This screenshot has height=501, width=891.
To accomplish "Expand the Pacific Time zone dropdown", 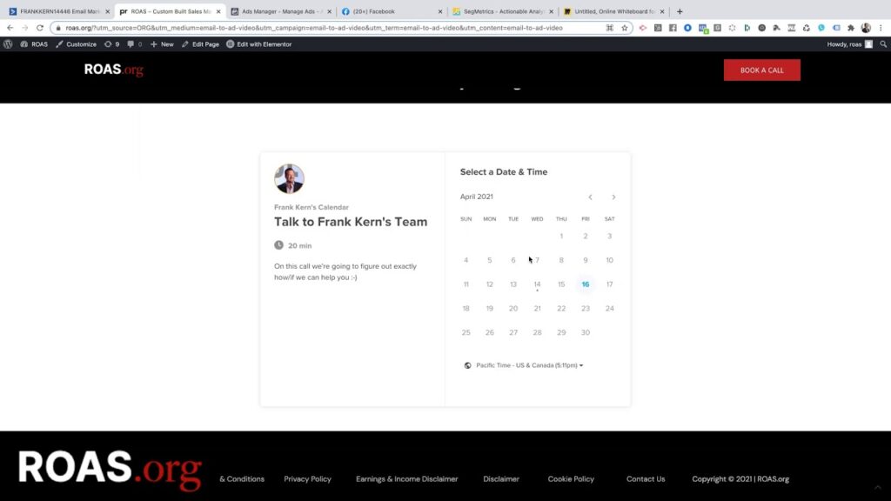I will [x=529, y=365].
